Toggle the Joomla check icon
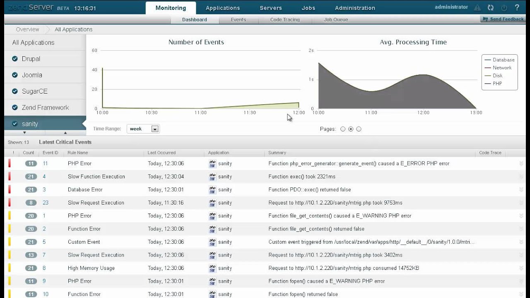The width and height of the screenshot is (530, 298). (15, 75)
